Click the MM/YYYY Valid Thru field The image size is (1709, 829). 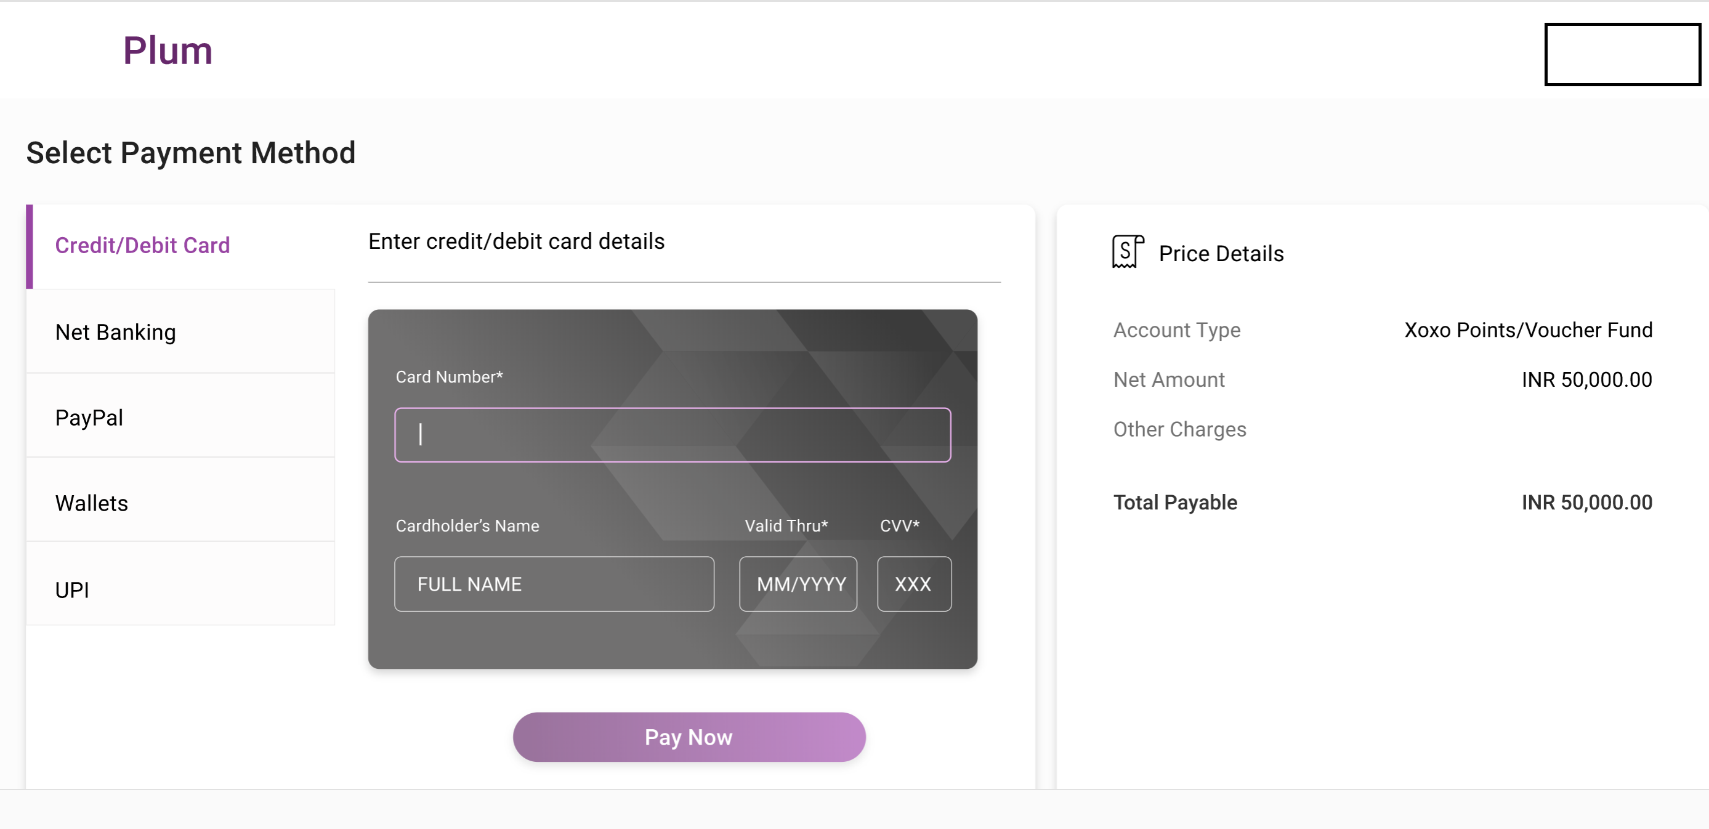pyautogui.click(x=798, y=584)
